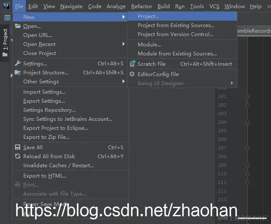Viewport: 271px width, 224px height.
Task: Click the EditorConfig gear icon
Action: point(132,74)
